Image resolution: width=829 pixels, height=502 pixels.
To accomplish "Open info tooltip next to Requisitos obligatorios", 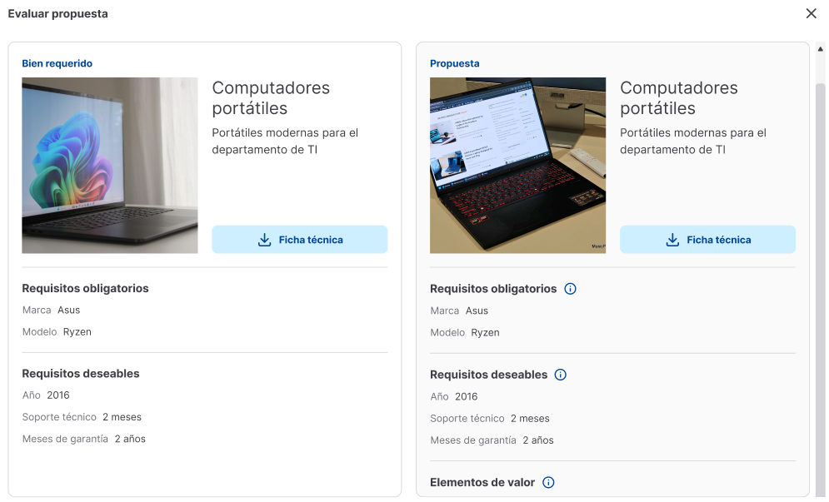I will (570, 288).
